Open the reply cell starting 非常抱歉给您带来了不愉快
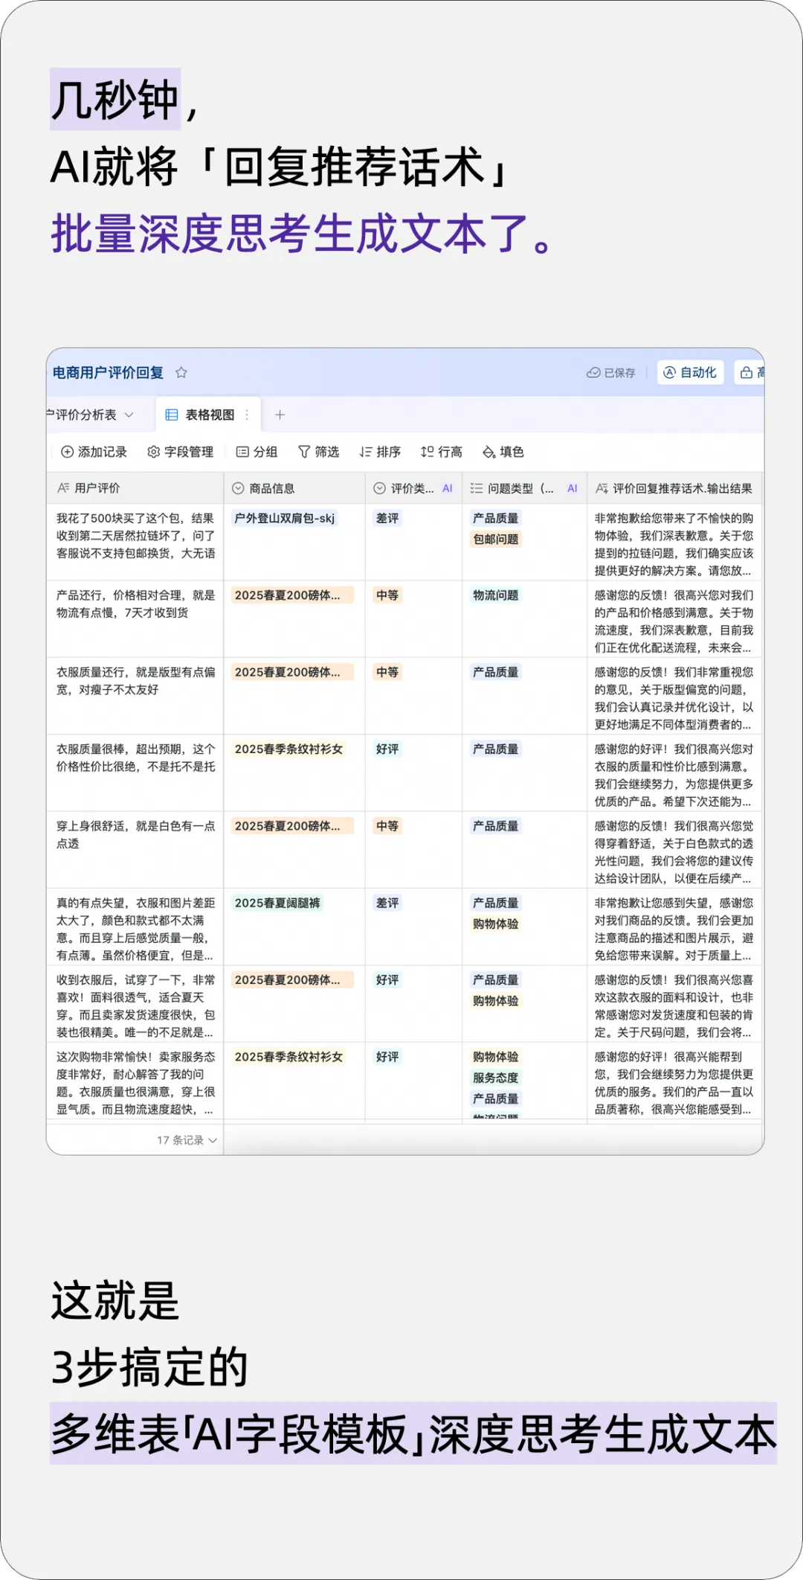803x1580 pixels. click(674, 543)
